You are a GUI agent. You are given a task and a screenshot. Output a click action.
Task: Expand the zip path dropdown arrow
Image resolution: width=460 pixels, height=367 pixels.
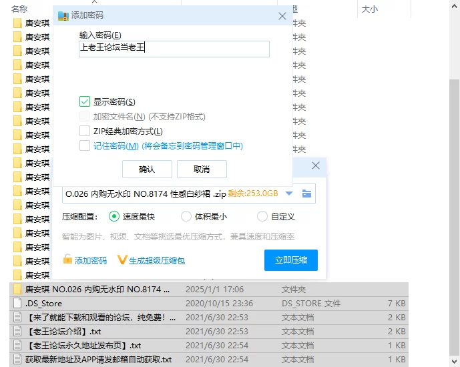(289, 194)
